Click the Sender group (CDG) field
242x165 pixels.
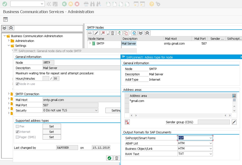214,122
